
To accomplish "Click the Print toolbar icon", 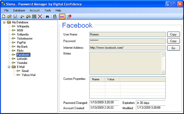I will tap(55, 17).
